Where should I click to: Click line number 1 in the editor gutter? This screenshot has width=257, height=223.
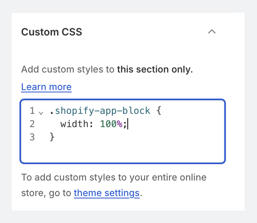pos(32,111)
